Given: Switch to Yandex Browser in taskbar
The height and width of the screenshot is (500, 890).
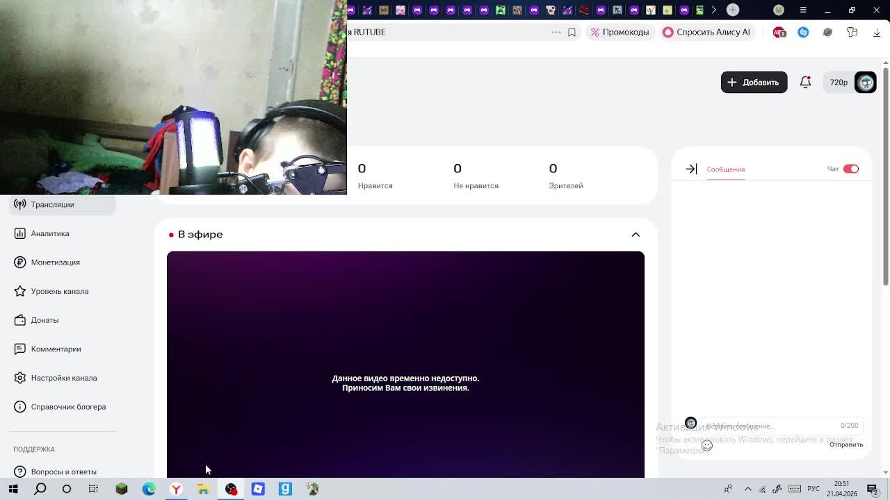Looking at the screenshot, I should 176,489.
